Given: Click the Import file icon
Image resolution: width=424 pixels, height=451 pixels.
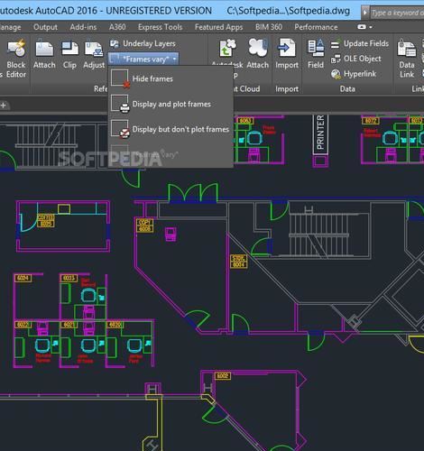Looking at the screenshot, I should (x=287, y=48).
